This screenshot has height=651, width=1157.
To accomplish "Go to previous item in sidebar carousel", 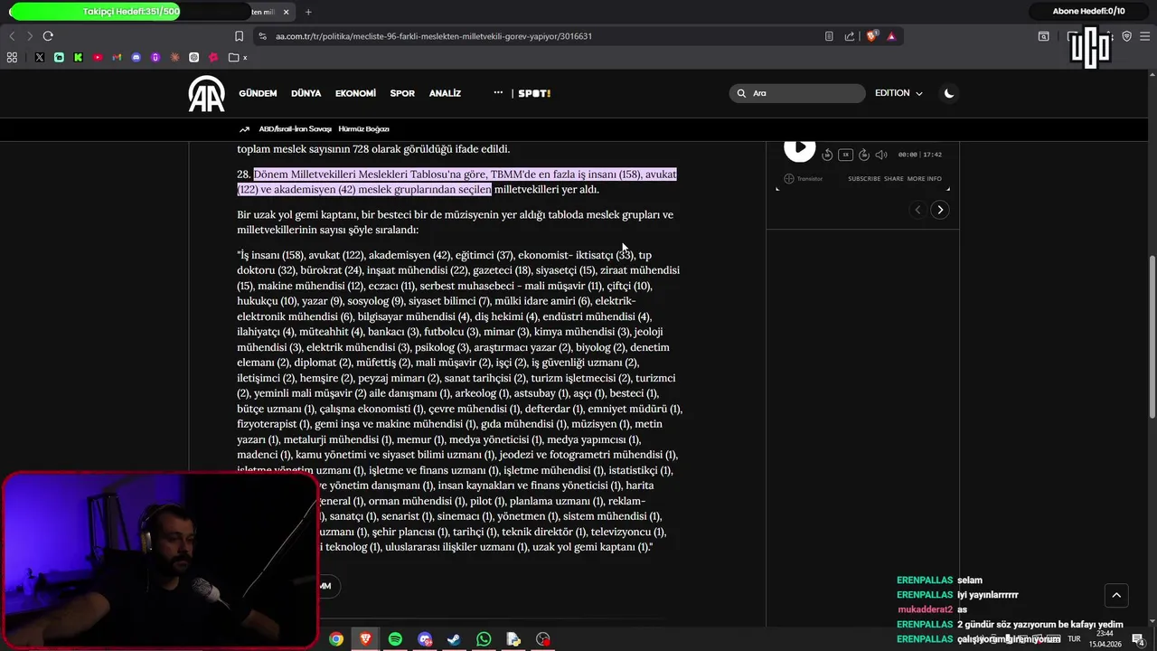I will [x=917, y=210].
